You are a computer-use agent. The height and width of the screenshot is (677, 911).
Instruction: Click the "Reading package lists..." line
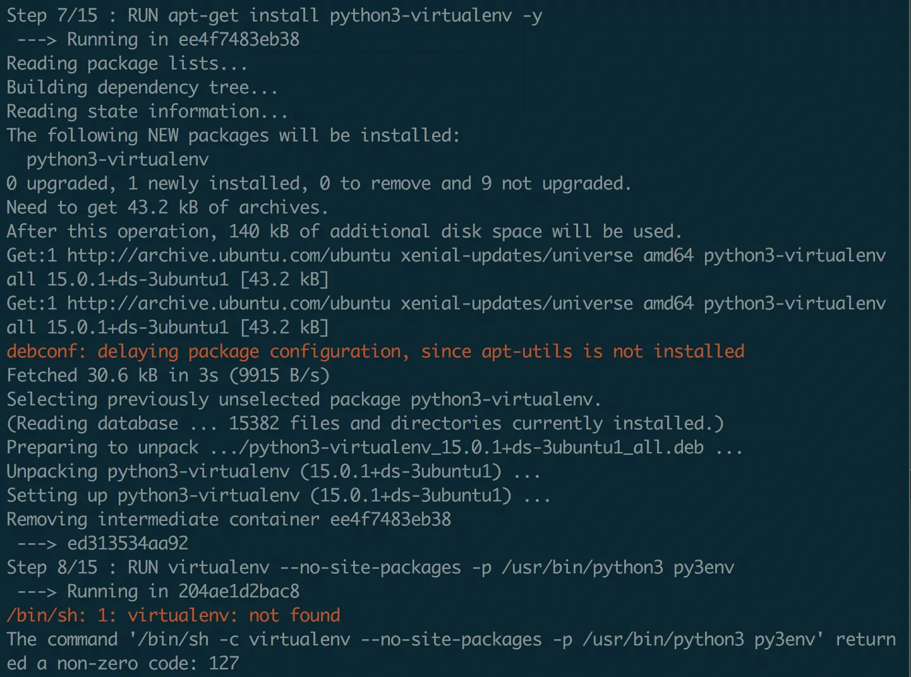point(126,64)
